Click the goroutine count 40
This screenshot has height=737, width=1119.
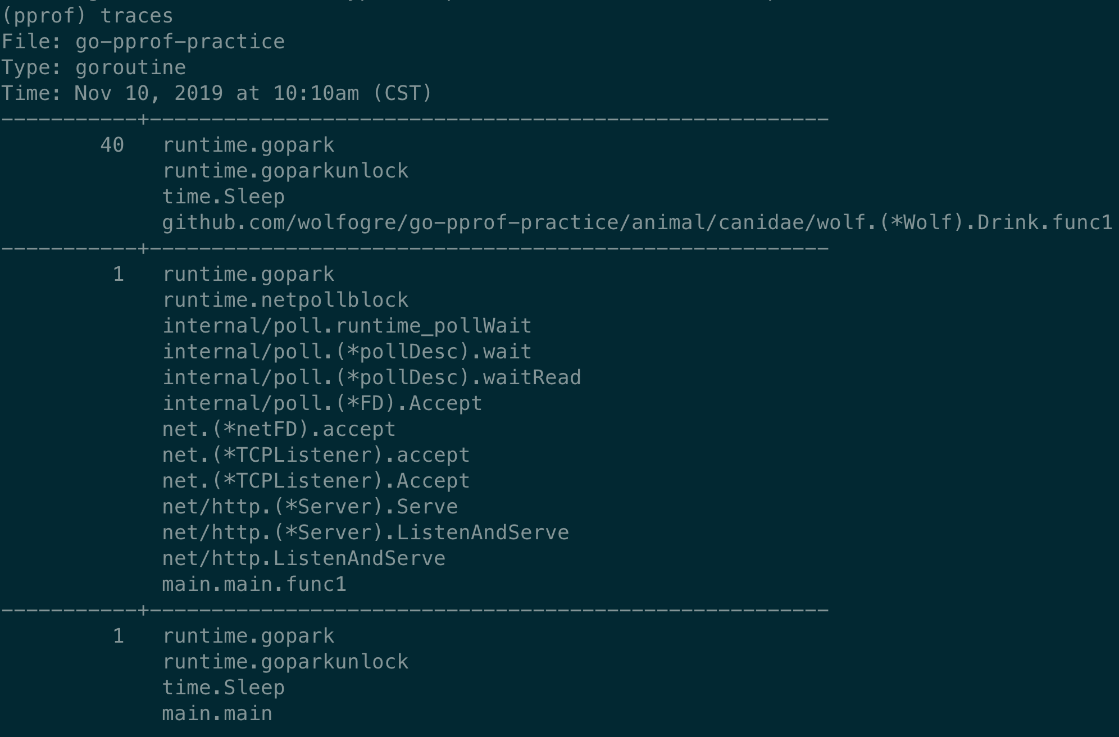pos(112,145)
